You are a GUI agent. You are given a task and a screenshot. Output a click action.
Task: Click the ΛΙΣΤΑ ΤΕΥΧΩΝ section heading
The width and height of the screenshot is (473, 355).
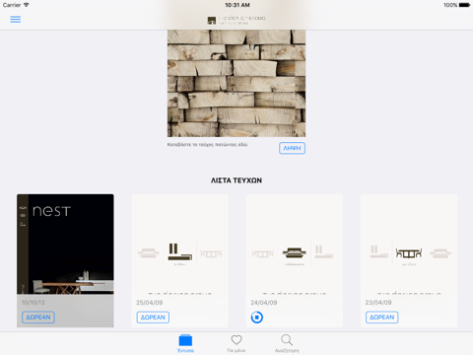pyautogui.click(x=236, y=180)
